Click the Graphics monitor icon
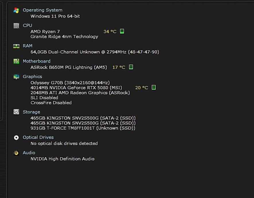Viewport: 254px width, 198px height. click(16, 77)
